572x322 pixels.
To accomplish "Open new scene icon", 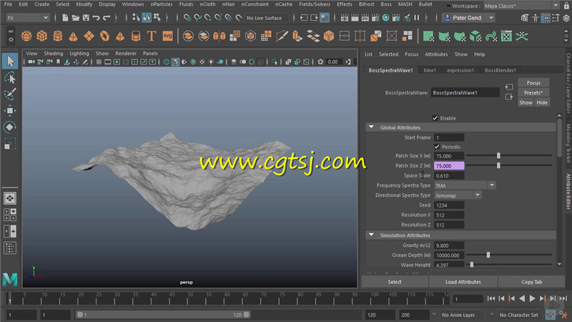I will 65,17.
